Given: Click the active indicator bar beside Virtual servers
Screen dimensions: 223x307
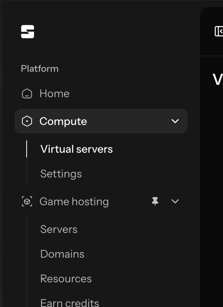Looking at the screenshot, I should [27, 149].
